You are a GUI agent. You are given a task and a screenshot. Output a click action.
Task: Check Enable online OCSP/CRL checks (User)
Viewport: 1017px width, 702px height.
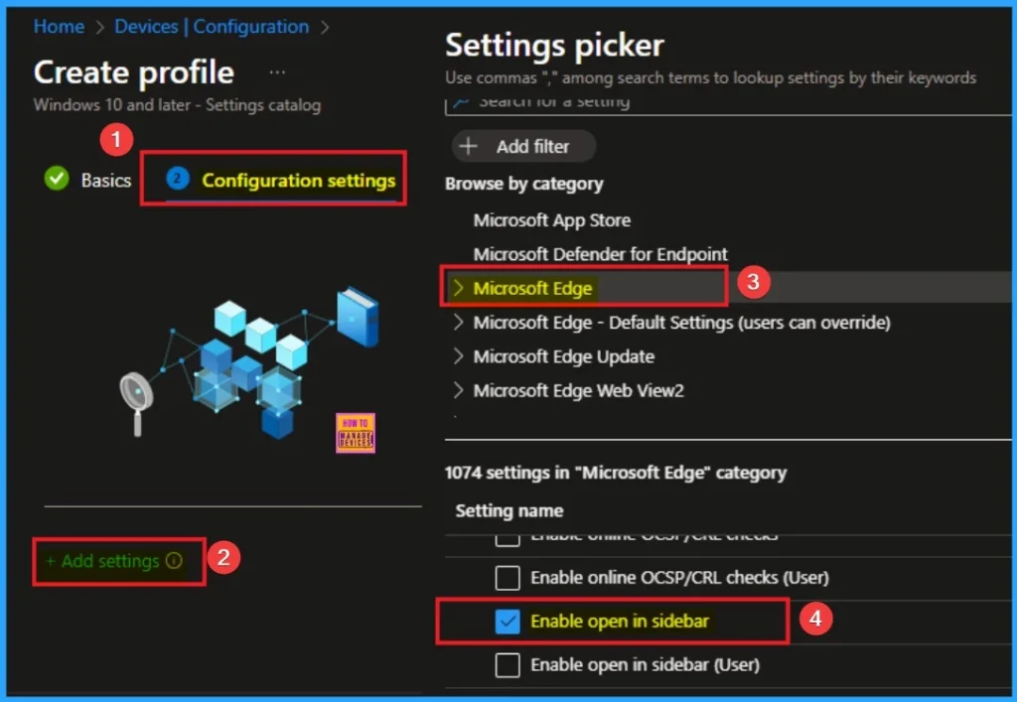[508, 578]
